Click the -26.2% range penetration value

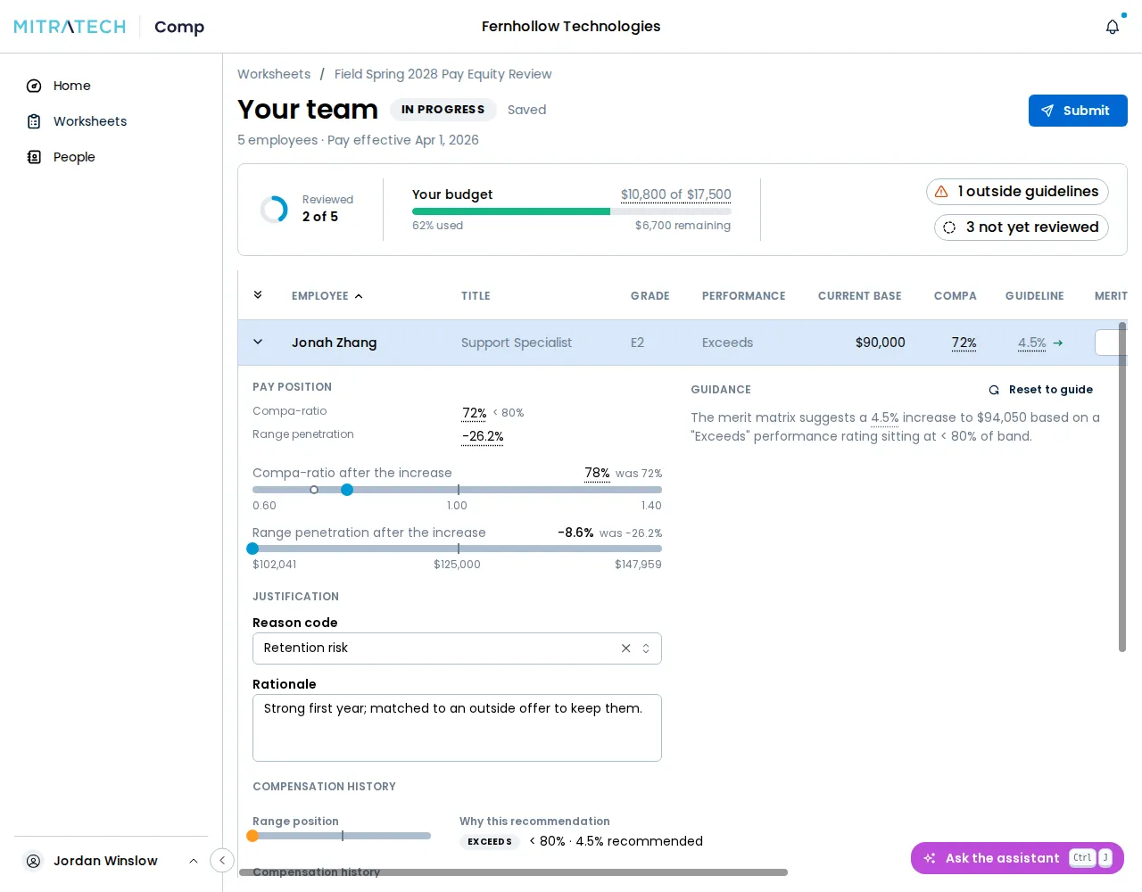pyautogui.click(x=483, y=436)
